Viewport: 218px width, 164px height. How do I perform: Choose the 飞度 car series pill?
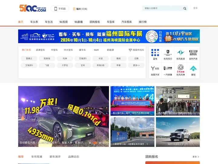47,65
